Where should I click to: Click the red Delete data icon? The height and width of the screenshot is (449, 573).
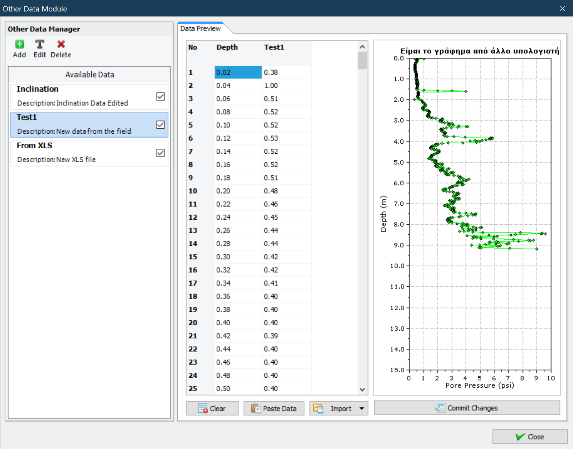pyautogui.click(x=61, y=44)
